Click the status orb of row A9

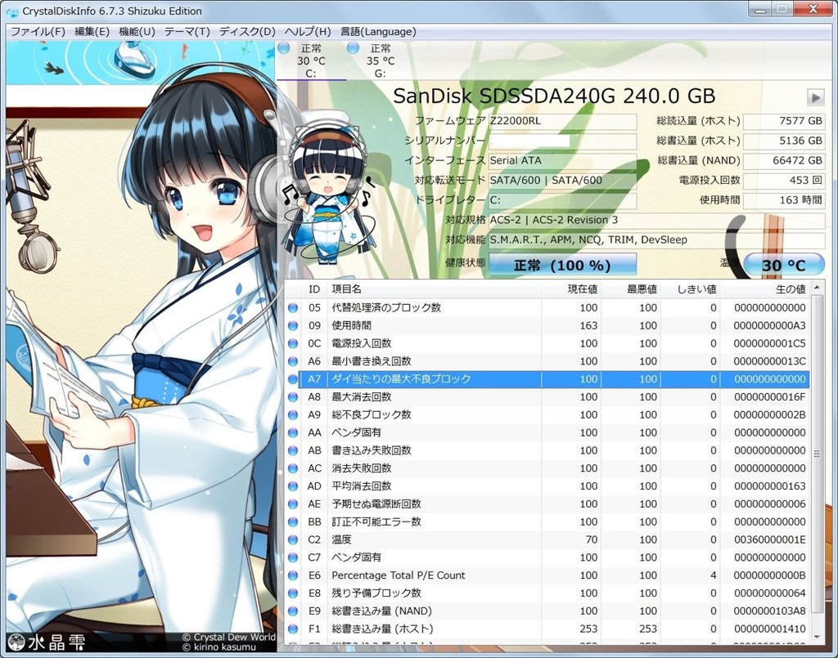tap(293, 415)
